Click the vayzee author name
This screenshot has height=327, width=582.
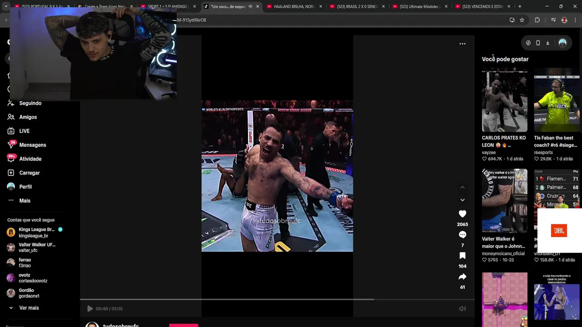(489, 153)
